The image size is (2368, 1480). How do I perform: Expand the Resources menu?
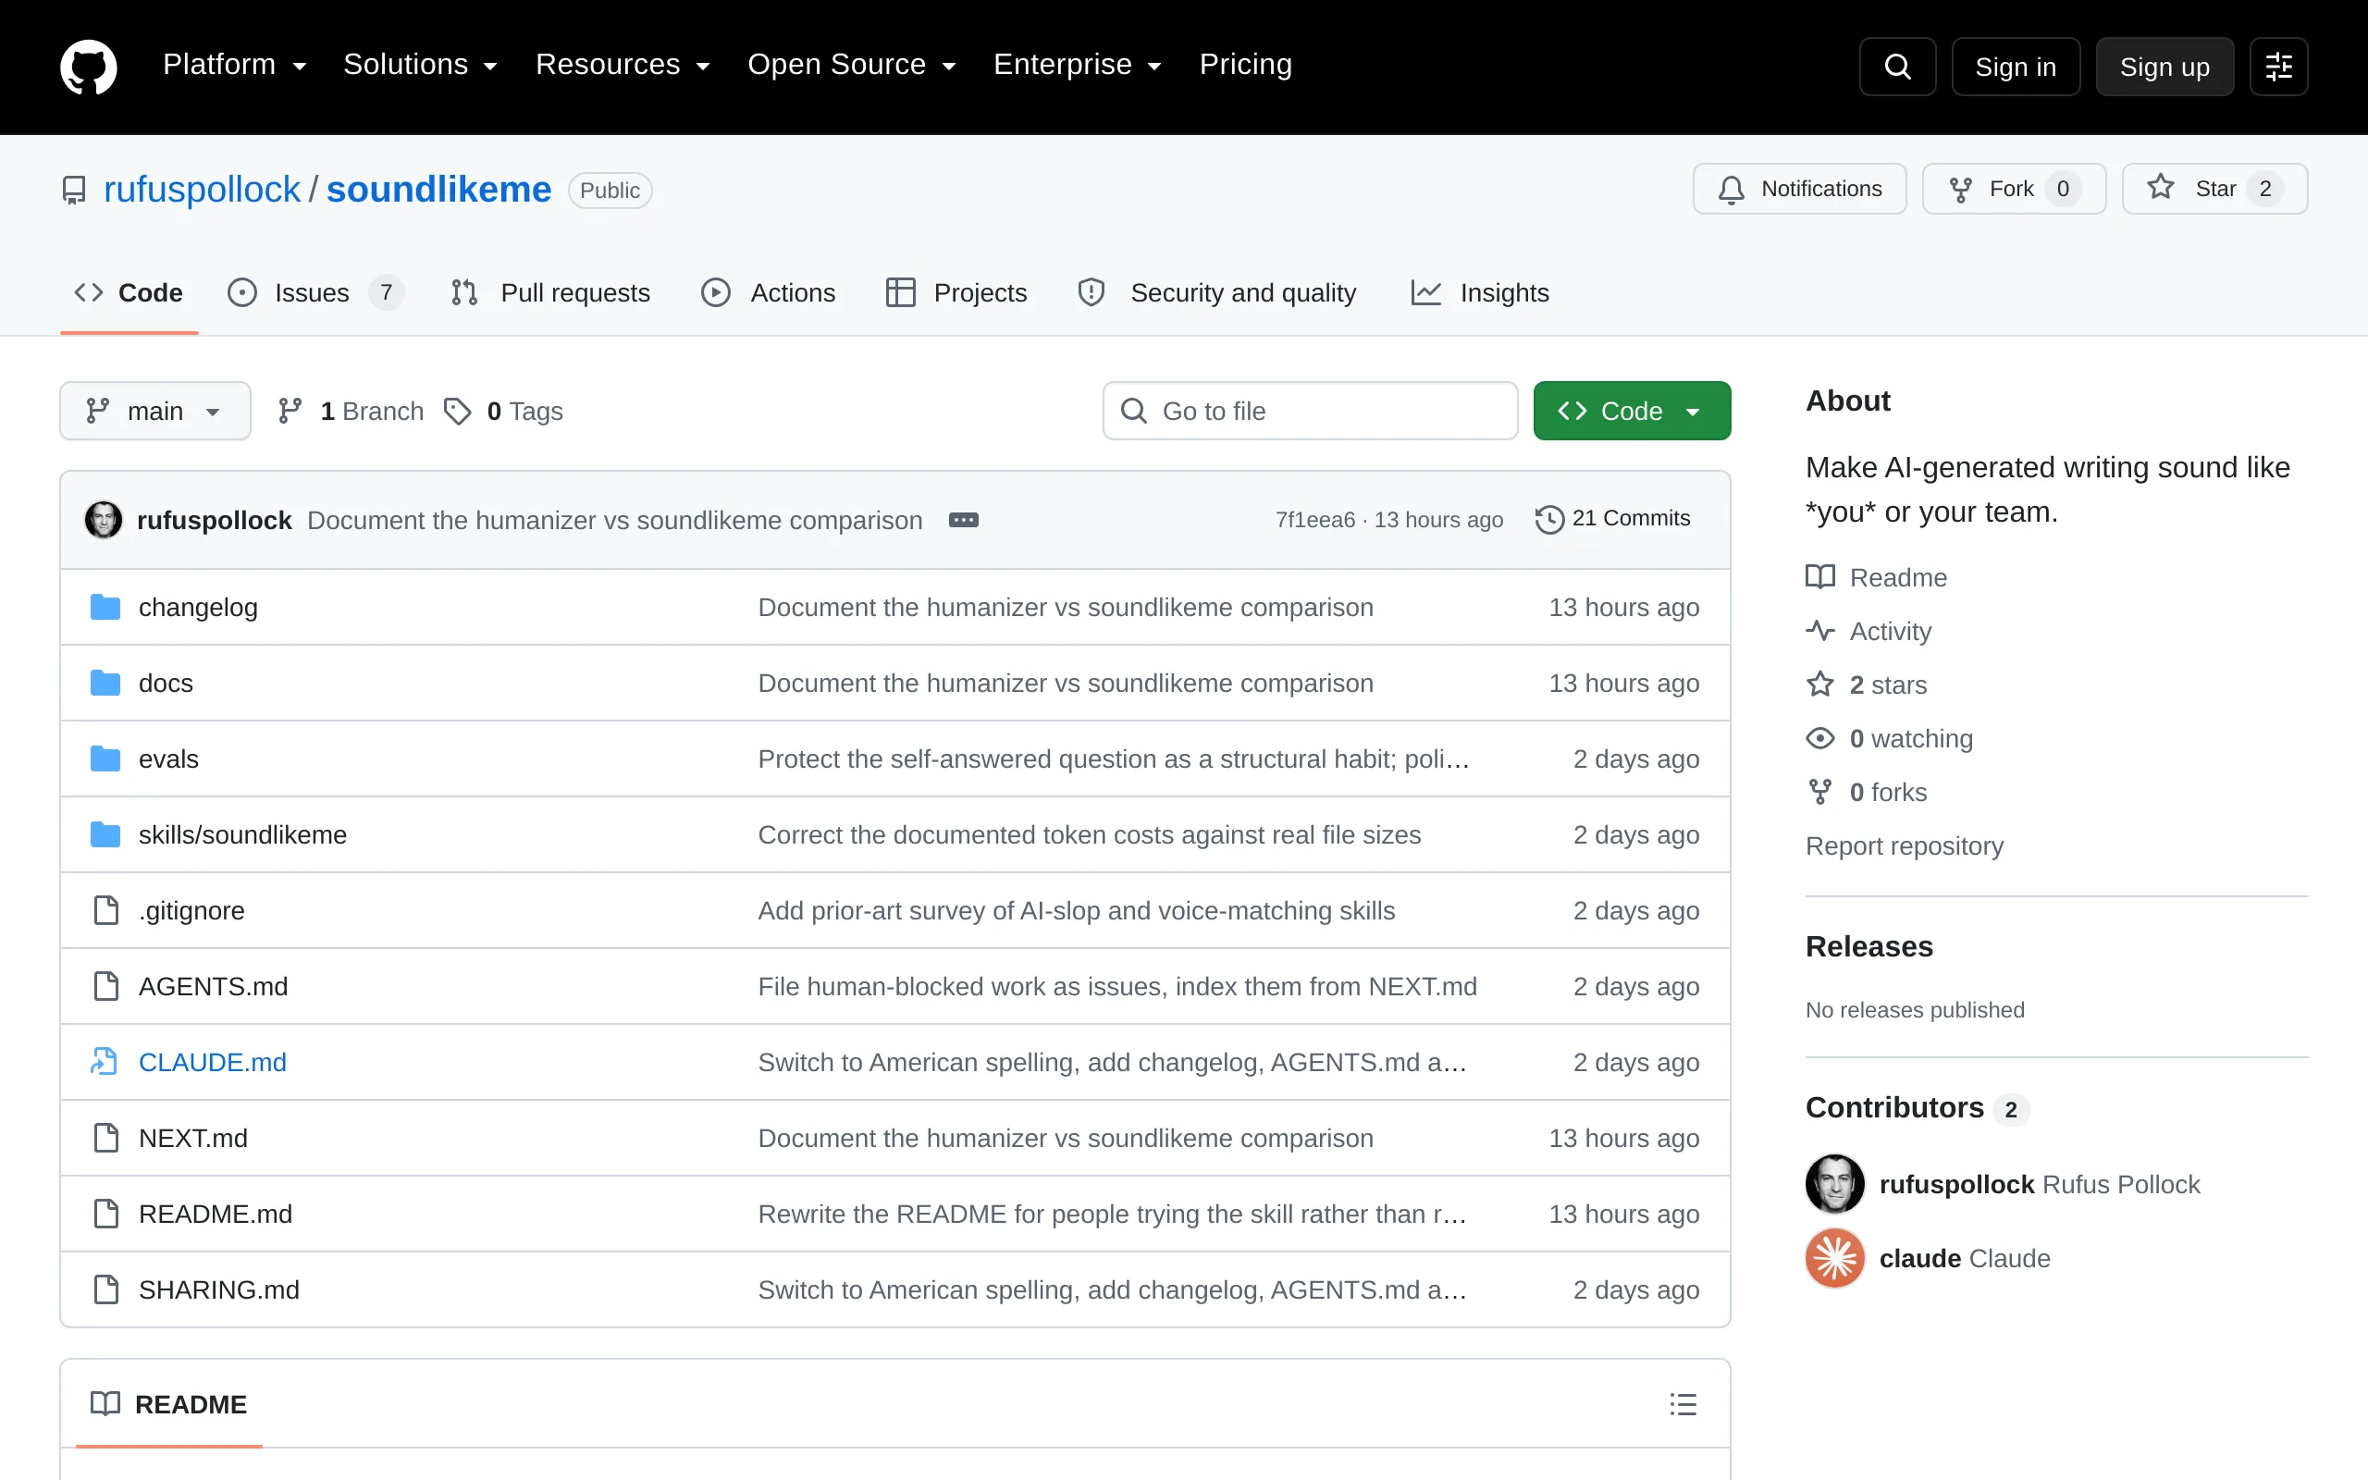tap(623, 65)
